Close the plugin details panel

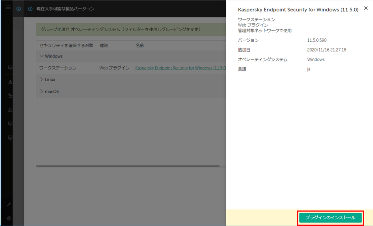tap(366, 8)
